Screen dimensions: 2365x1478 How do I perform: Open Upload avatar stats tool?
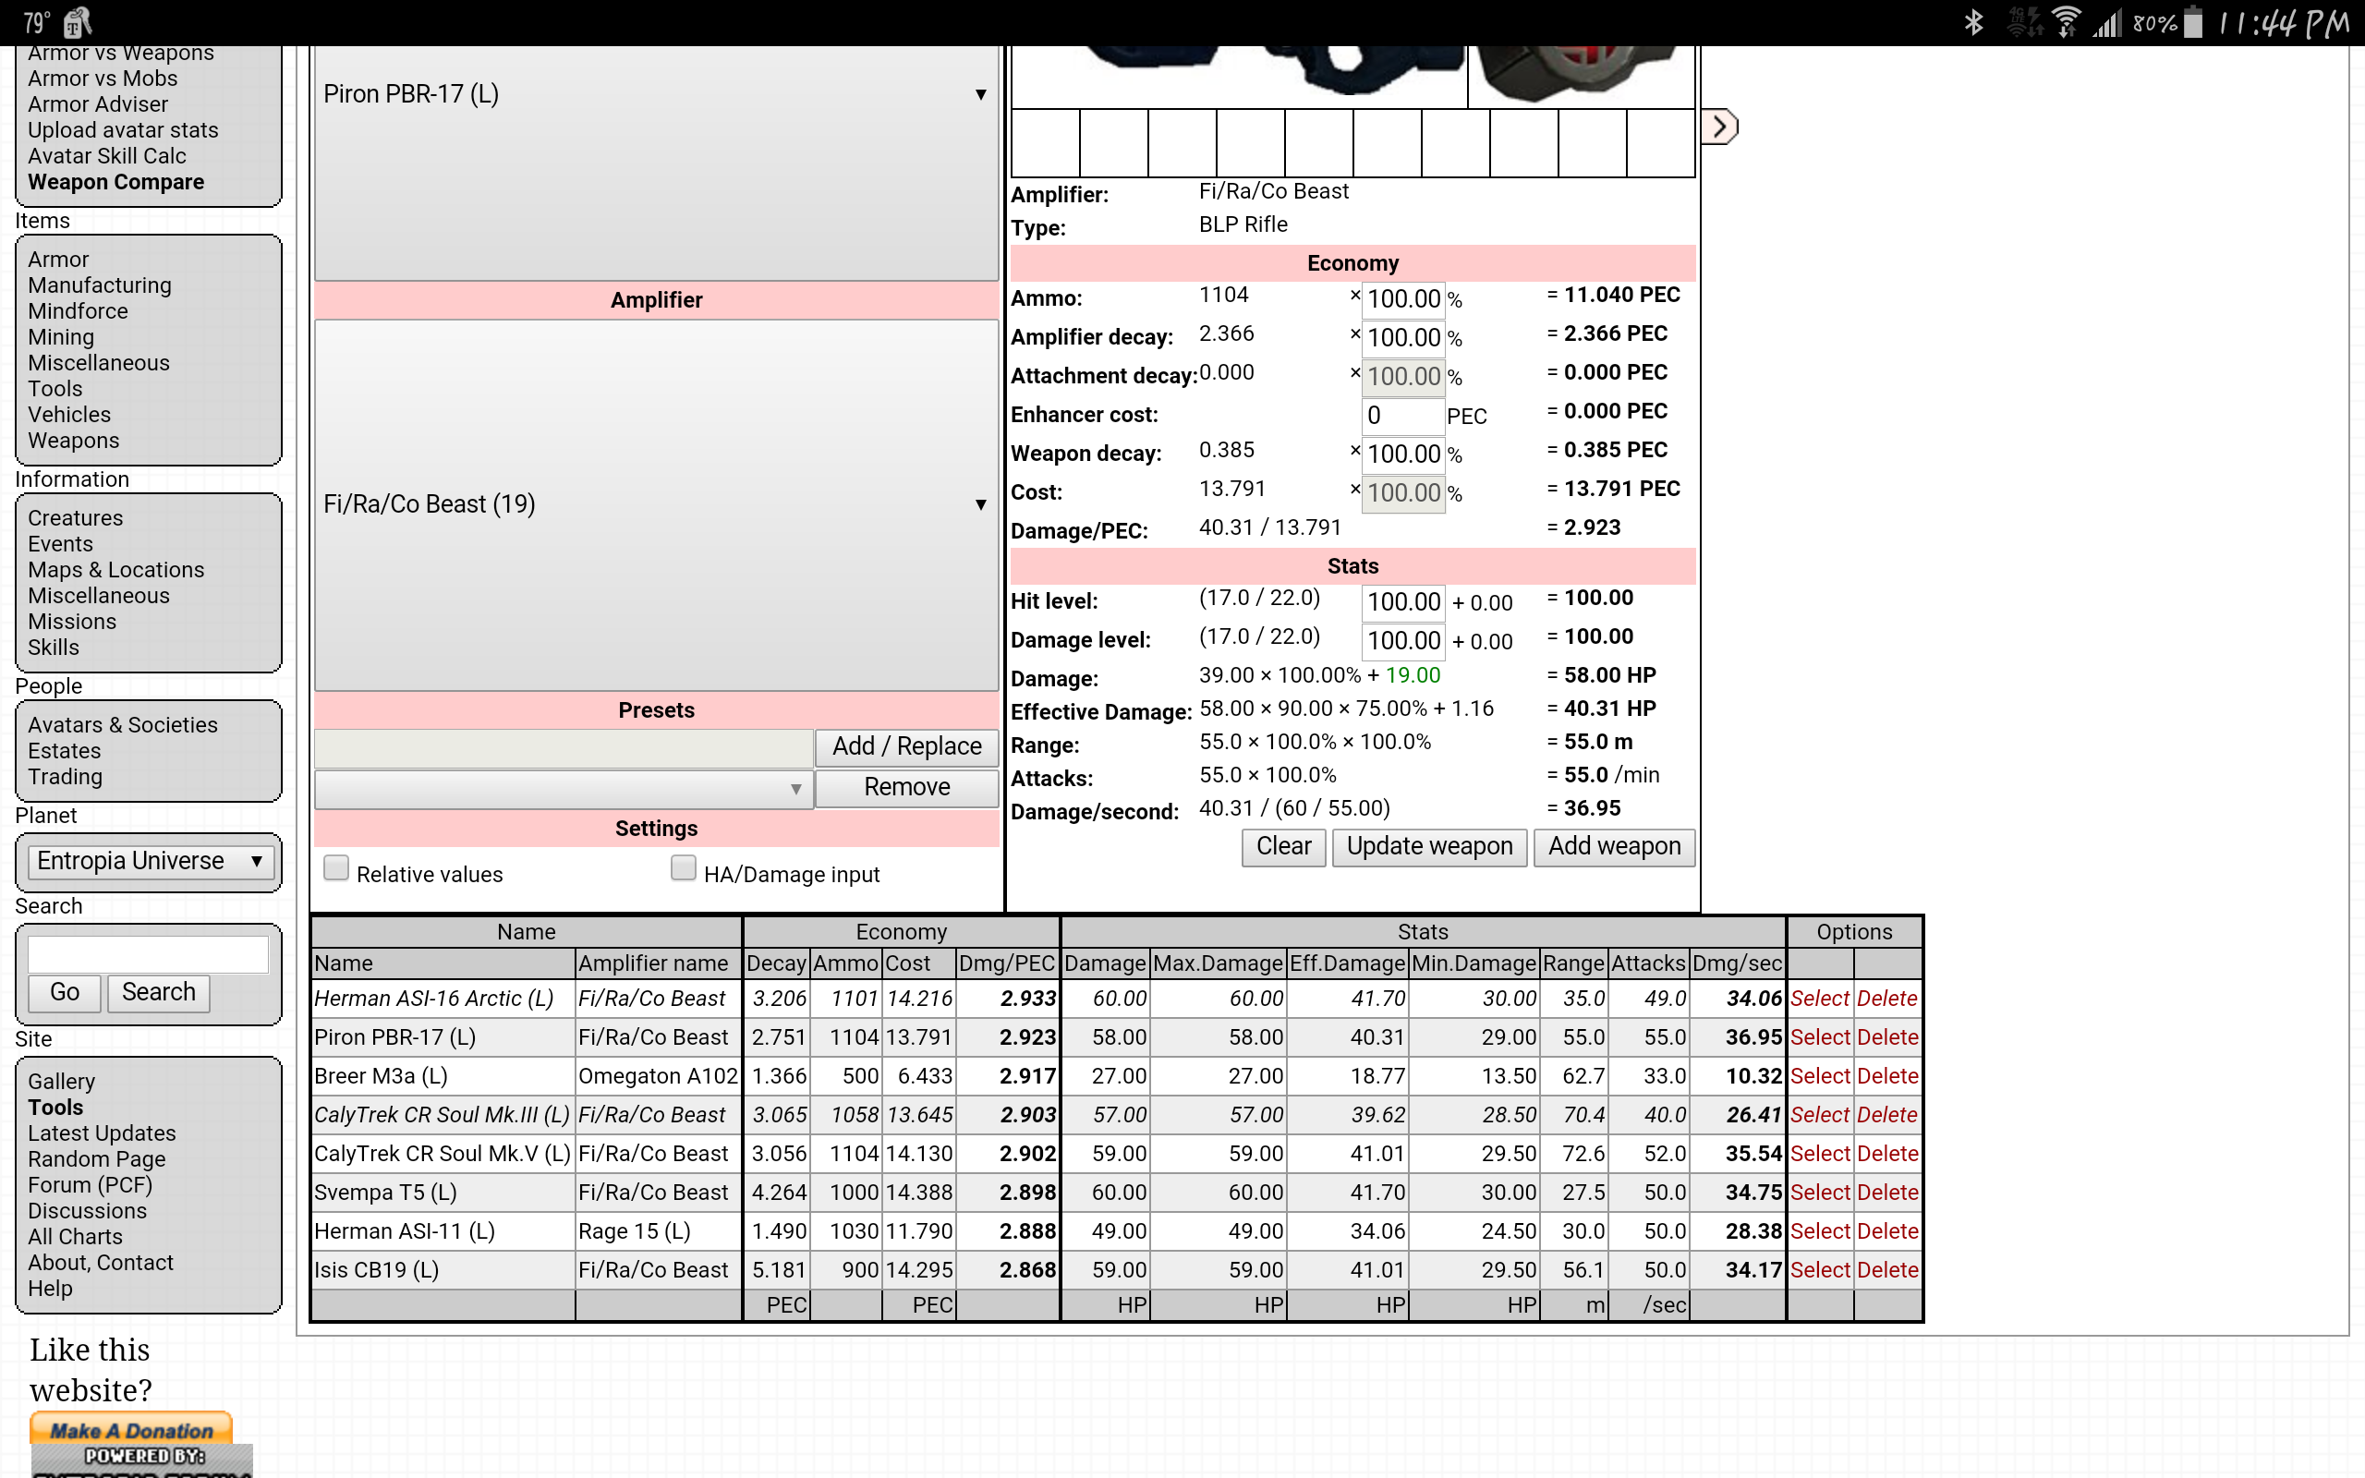click(x=123, y=131)
